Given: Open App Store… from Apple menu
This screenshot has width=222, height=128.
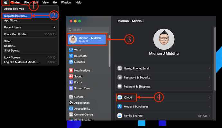Looking at the screenshot, I should point(12,20).
